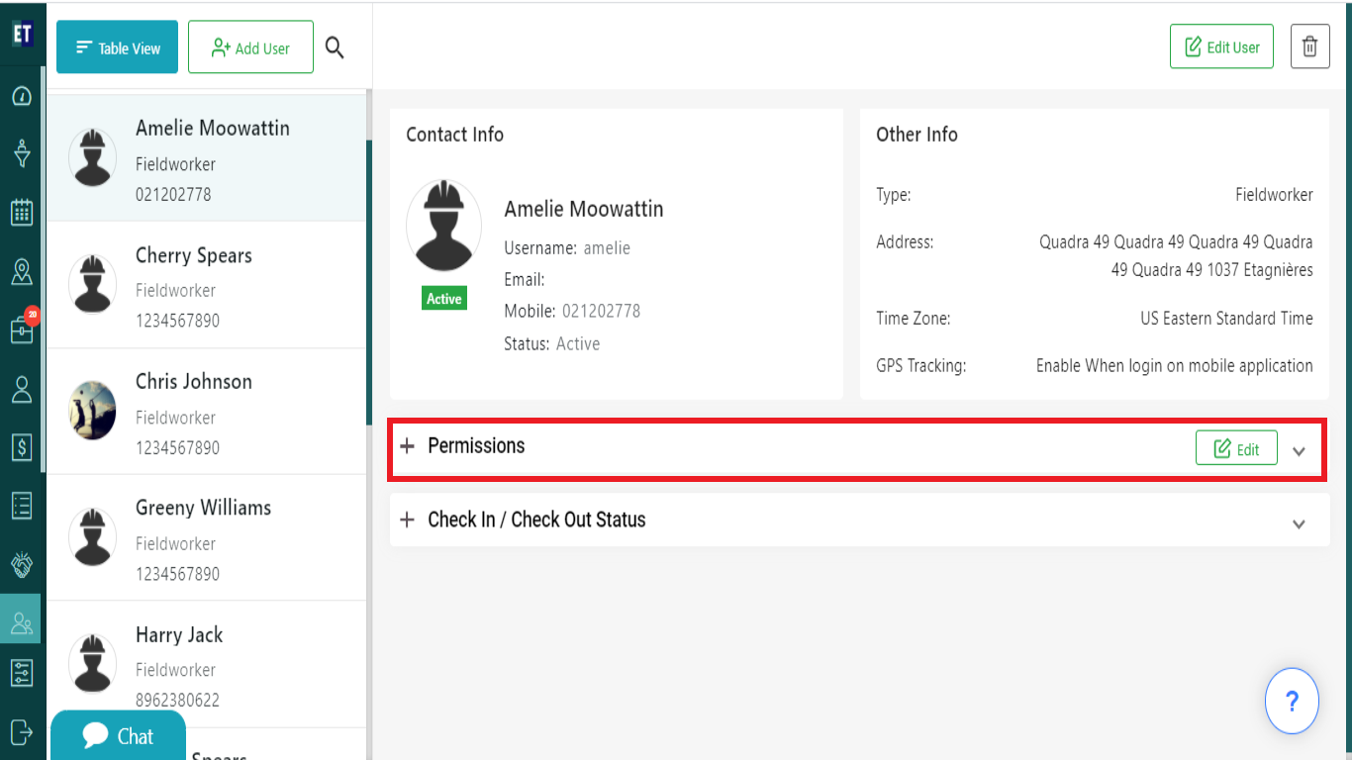Viewport: 1352px width, 760px height.
Task: Open the dashboard gauge icon in sidebar
Action: (x=22, y=96)
